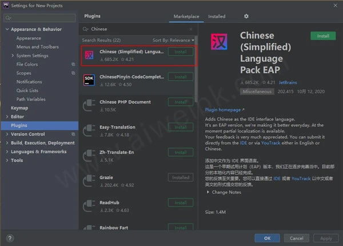Viewport: 343px width, 246px height.
Task: Click the ReadHub plugin icon
Action: (x=89, y=206)
